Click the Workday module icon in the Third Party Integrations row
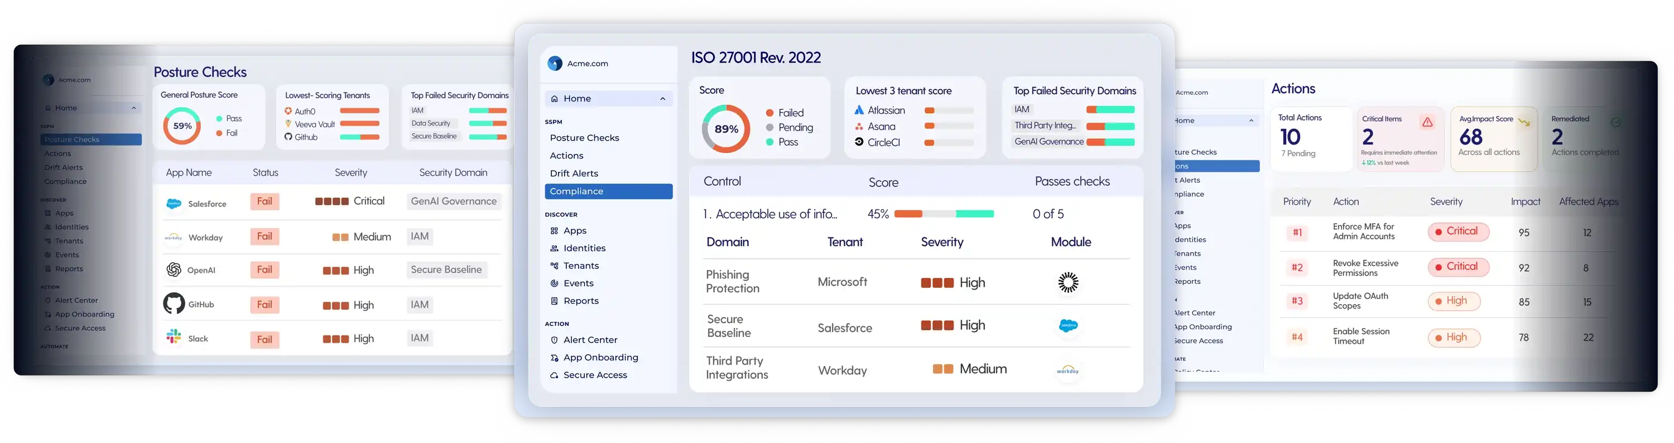 [1067, 370]
